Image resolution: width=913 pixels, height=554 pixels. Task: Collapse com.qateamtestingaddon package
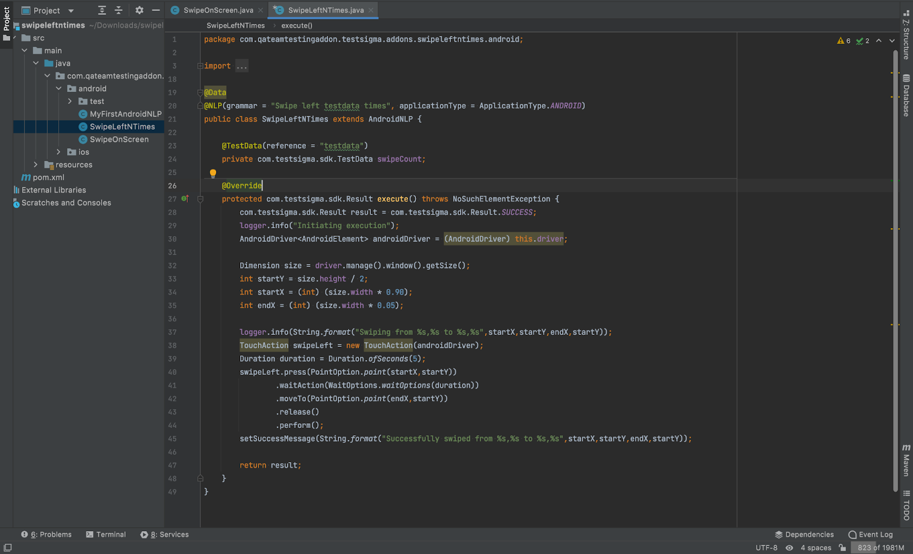point(47,76)
